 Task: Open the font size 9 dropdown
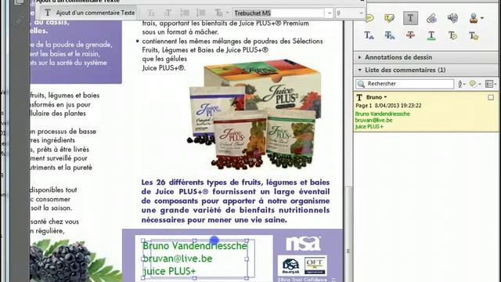[x=361, y=13]
